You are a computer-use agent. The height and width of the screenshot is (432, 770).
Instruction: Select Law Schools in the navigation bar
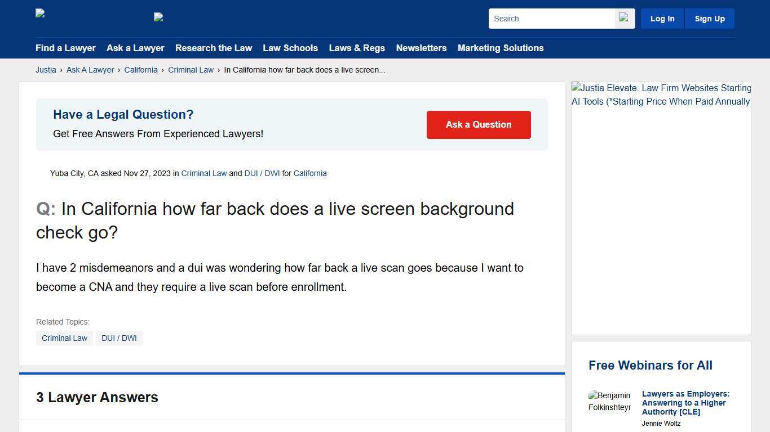pos(290,48)
